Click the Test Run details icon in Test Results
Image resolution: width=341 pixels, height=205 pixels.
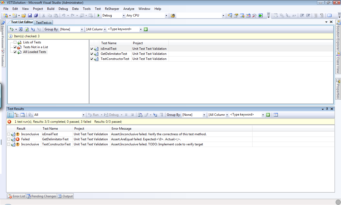[x=23, y=115]
